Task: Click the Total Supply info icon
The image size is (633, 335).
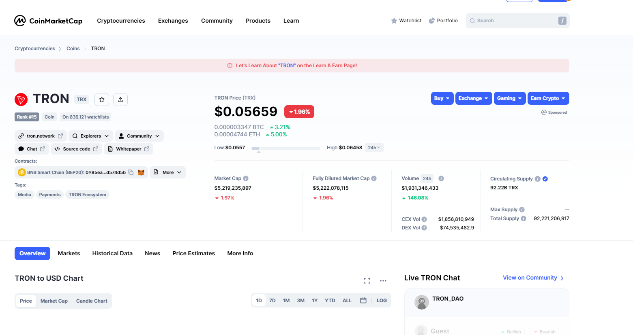Action: coord(524,218)
